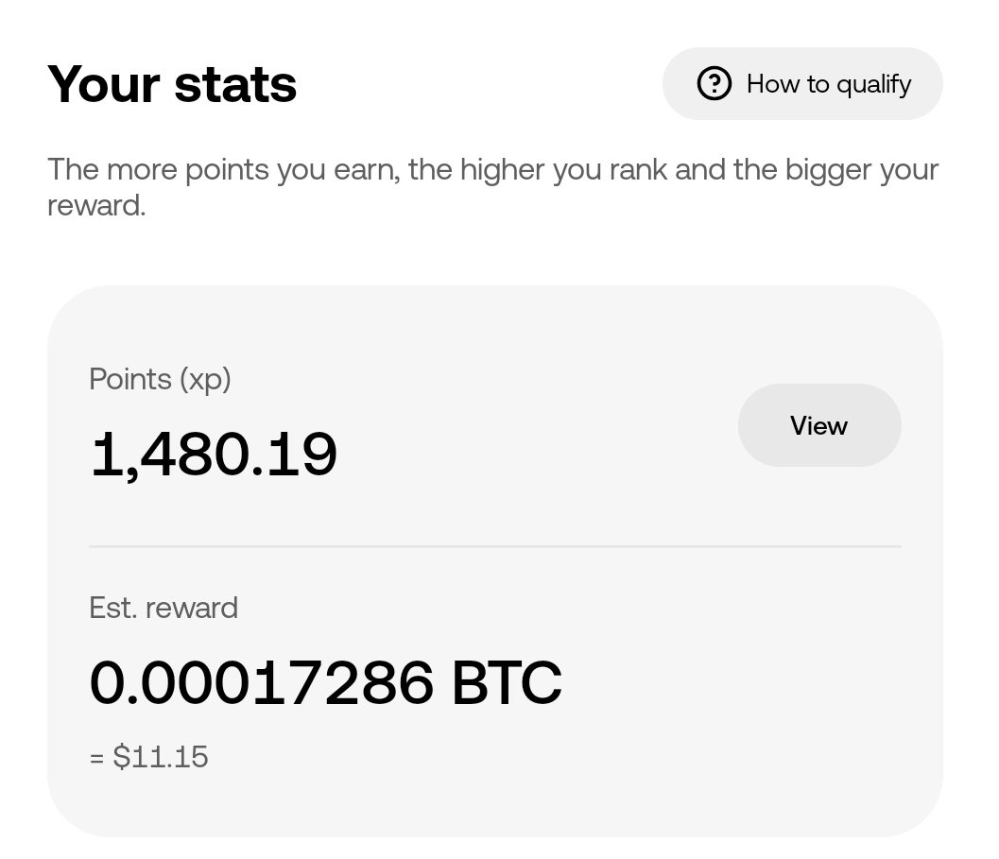
Task: Click the Points (xp) label
Action: (160, 380)
